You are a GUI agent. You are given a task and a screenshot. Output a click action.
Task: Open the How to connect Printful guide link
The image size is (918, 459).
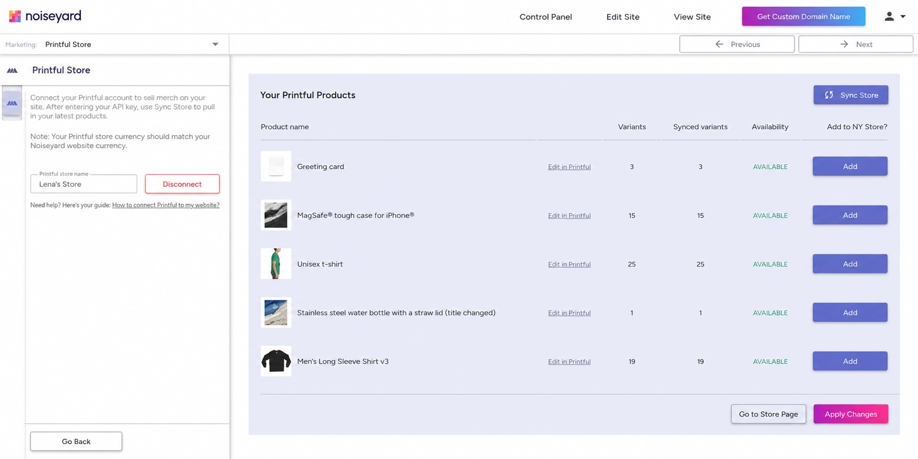(x=166, y=205)
